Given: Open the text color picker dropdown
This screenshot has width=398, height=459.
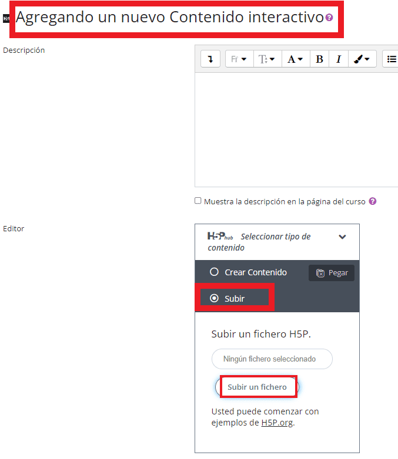Looking at the screenshot, I should 296,59.
